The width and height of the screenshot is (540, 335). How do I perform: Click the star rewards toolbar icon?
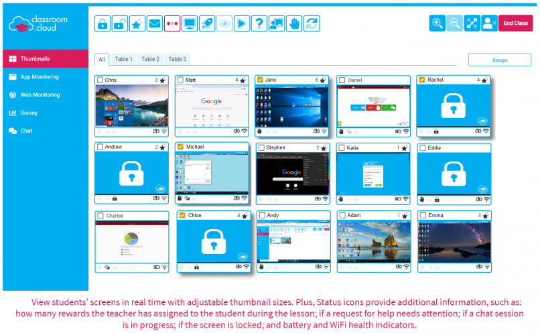(137, 23)
